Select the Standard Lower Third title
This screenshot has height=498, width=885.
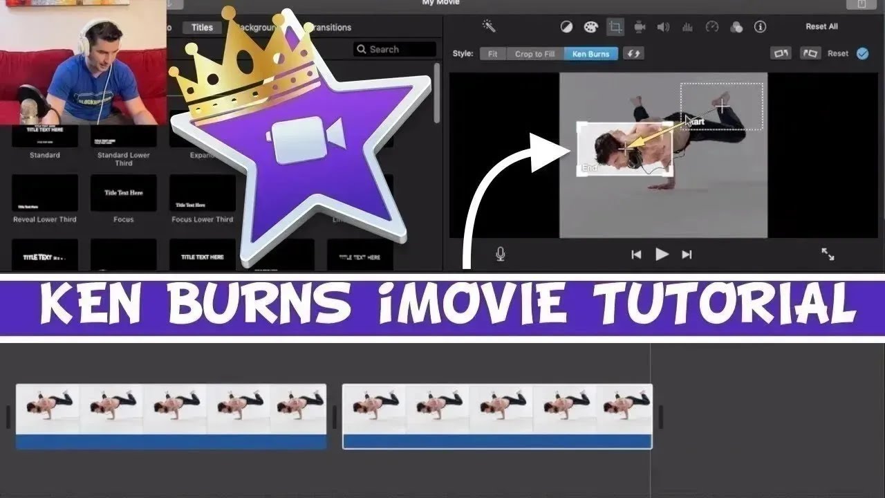pos(124,137)
